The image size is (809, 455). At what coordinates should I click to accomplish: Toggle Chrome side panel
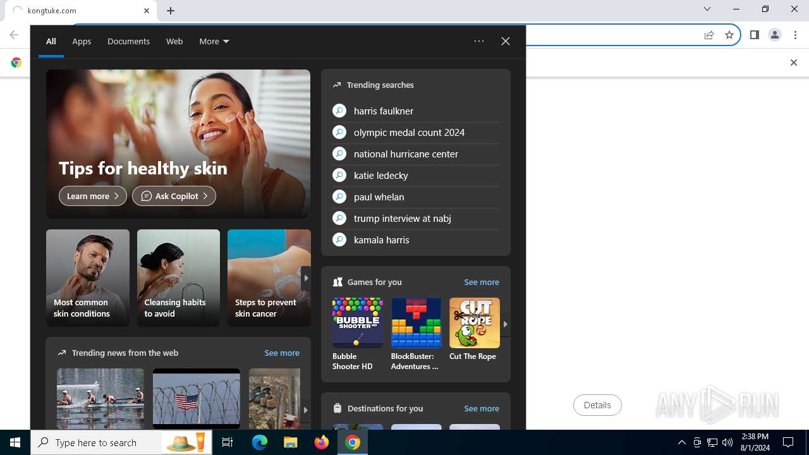click(755, 35)
